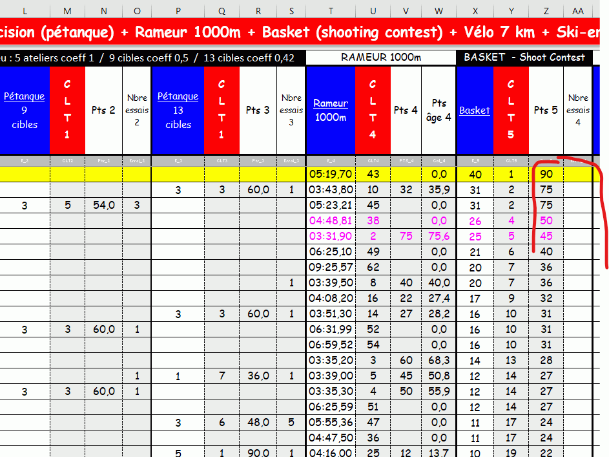
Task: Select the Pts 5 cell showing 90
Action: tap(546, 174)
